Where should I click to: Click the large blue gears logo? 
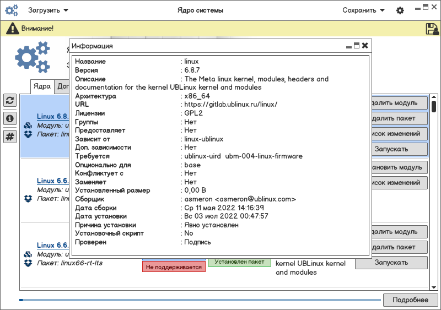(33, 57)
